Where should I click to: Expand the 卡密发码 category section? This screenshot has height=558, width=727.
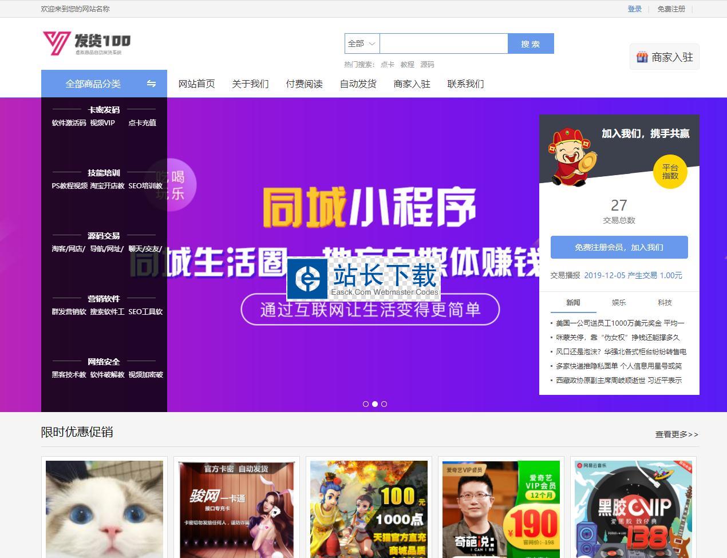(104, 109)
